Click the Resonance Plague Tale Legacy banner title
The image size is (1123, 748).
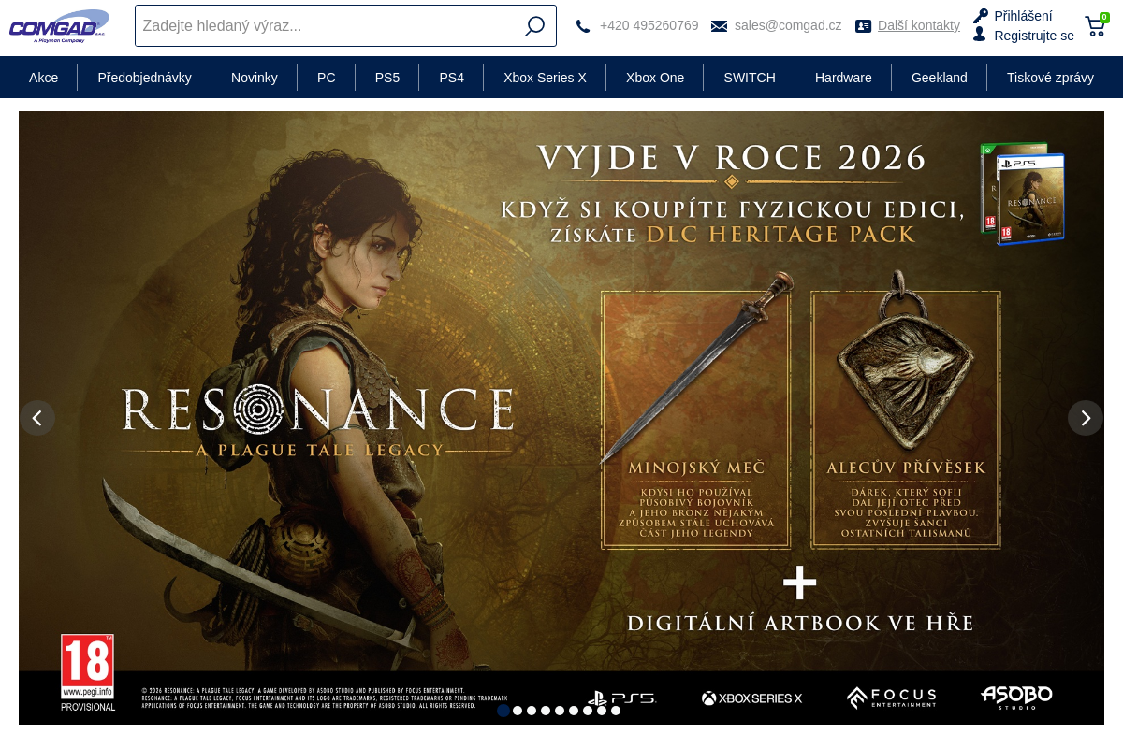317,422
